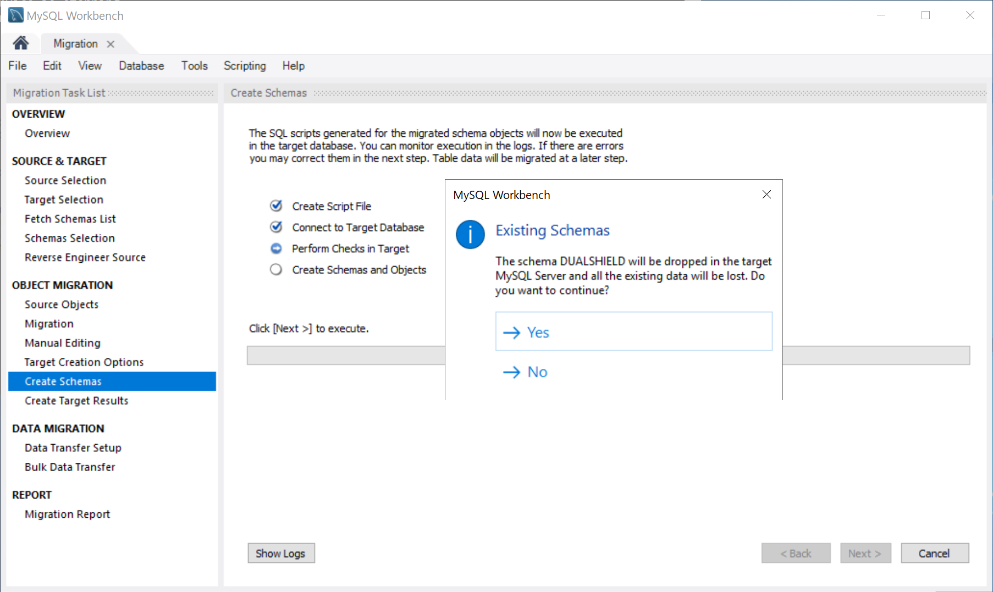Open the Scripting menu

[x=245, y=66]
